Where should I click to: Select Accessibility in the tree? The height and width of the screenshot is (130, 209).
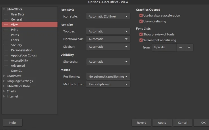pyautogui.click(x=19, y=60)
